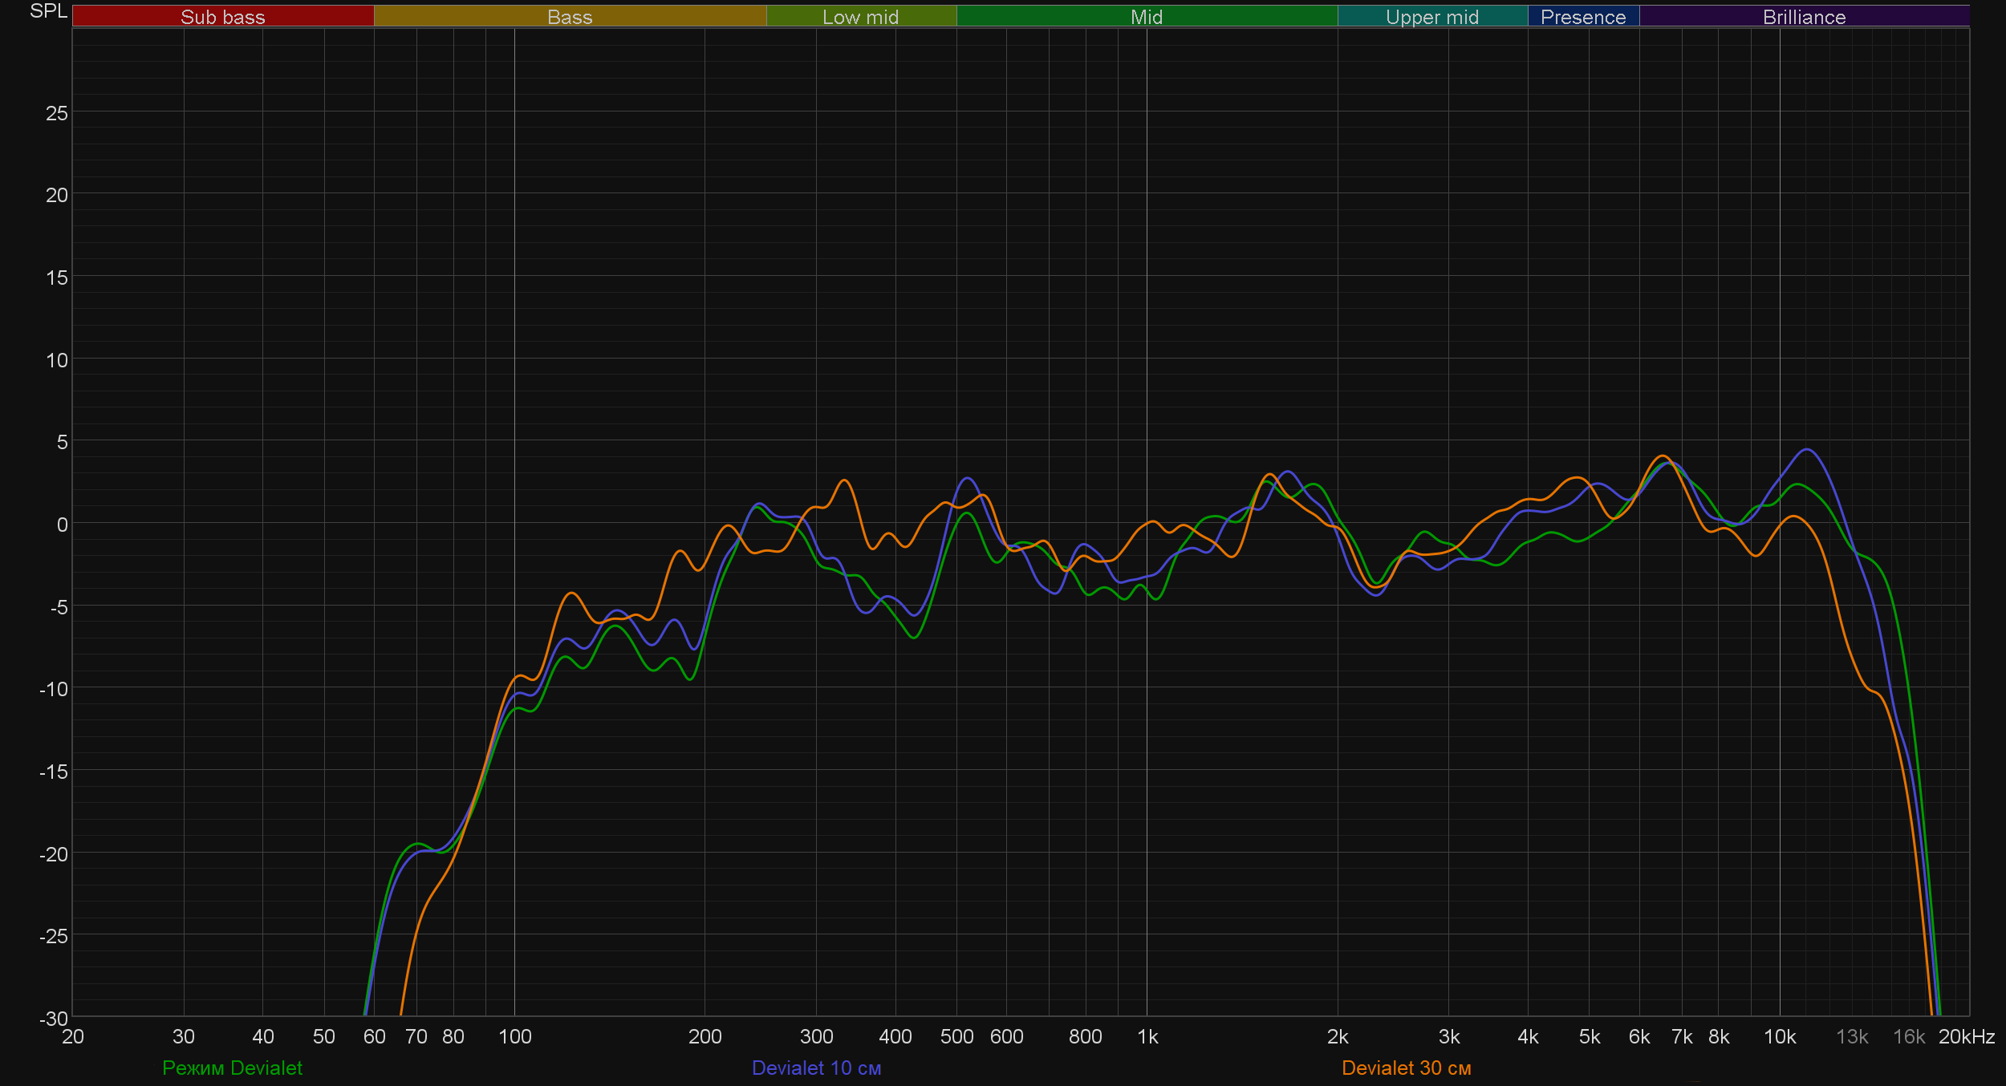Select the Bass frequency band label

pos(570,17)
